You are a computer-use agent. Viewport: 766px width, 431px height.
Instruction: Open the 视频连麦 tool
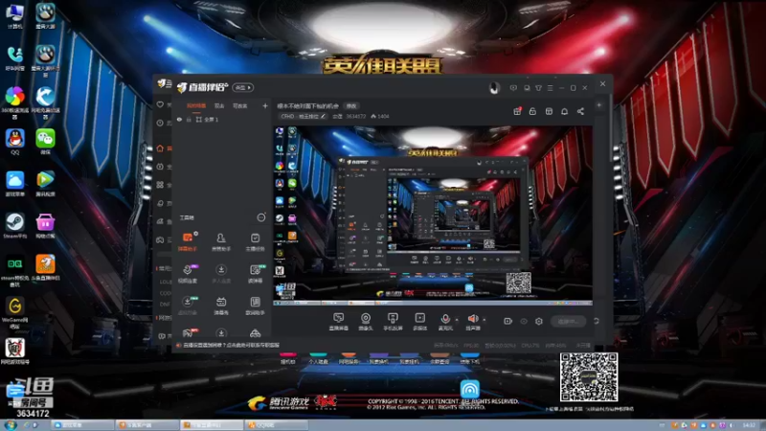tap(188, 274)
